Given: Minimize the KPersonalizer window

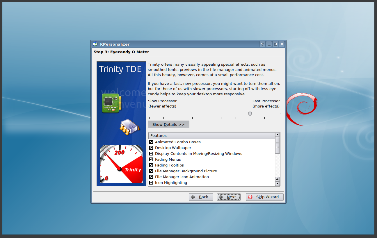Looking at the screenshot, I should pos(269,44).
